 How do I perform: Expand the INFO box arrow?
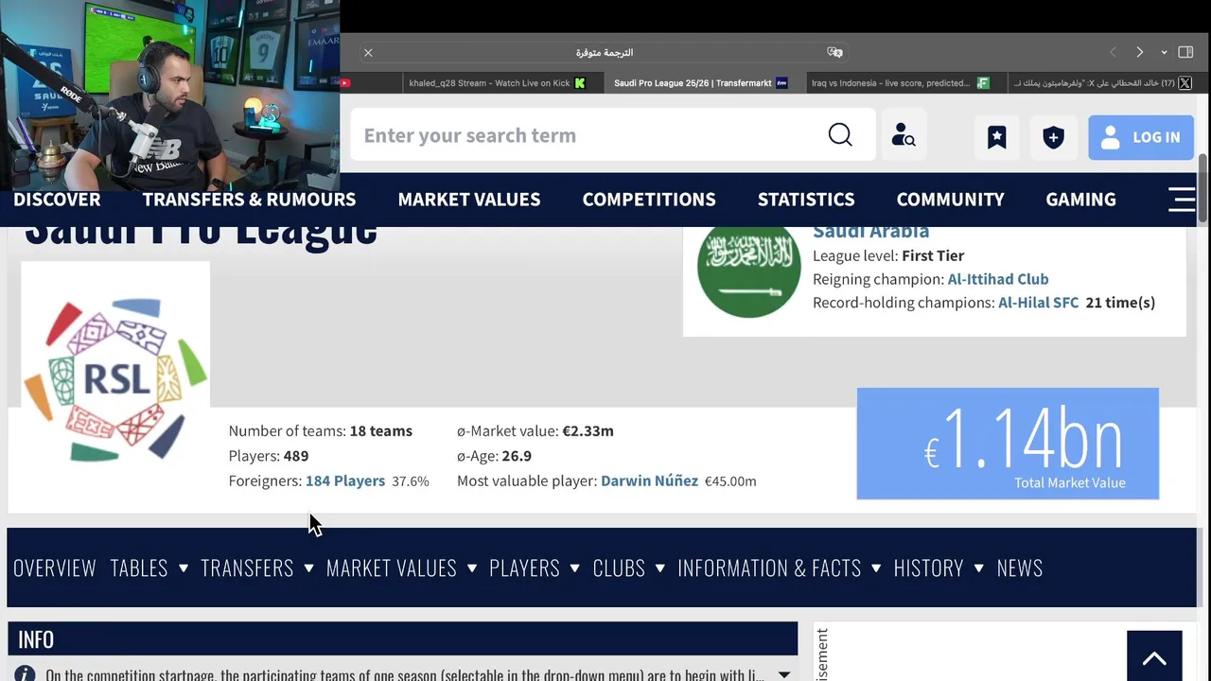click(x=783, y=674)
